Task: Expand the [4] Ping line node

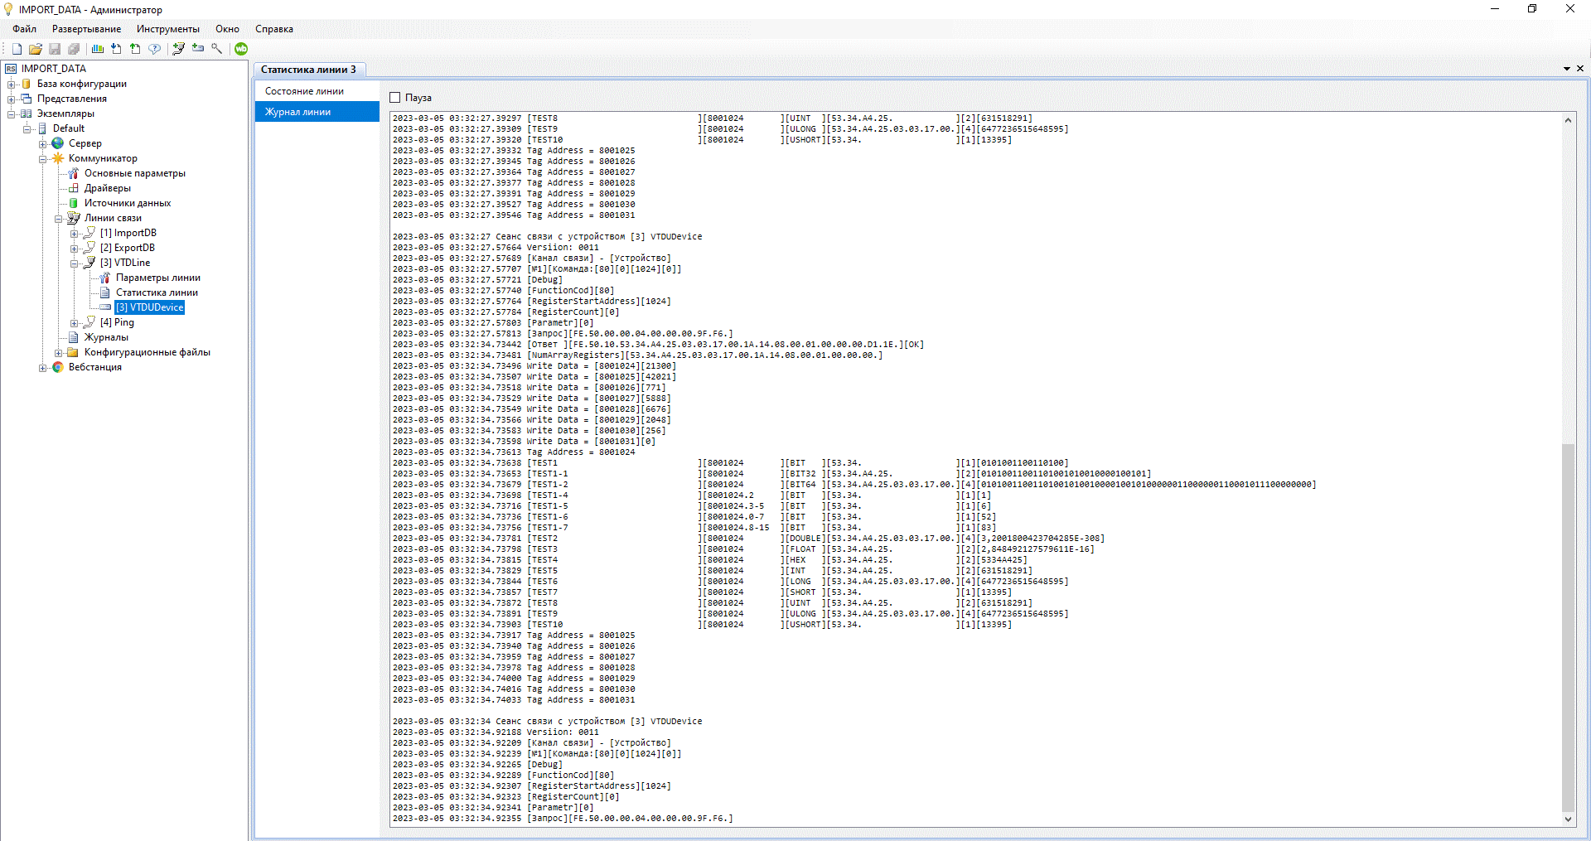Action: point(75,323)
